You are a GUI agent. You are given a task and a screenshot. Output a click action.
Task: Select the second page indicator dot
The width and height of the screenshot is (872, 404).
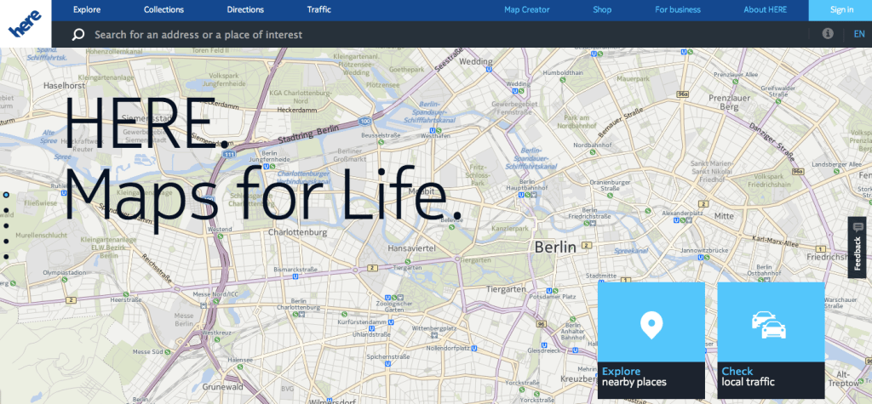[6, 211]
